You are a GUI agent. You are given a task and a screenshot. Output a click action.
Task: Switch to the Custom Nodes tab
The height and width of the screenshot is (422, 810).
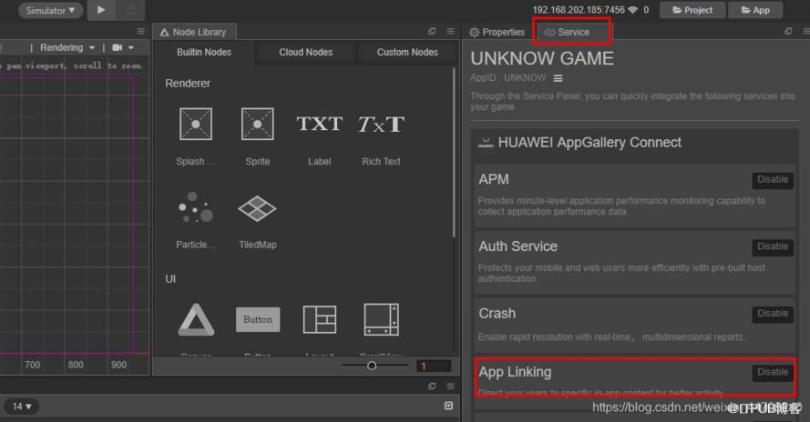(x=407, y=52)
